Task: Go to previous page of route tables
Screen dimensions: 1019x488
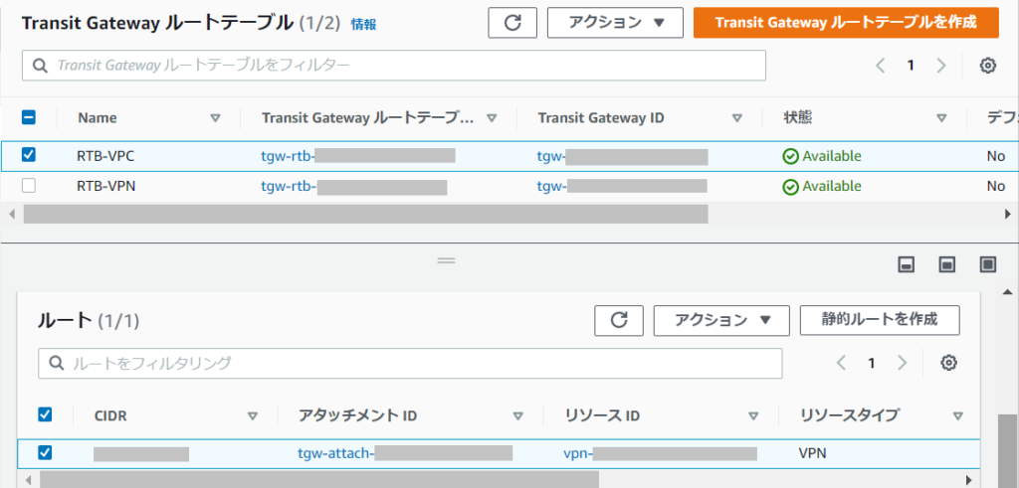Action: [x=881, y=65]
